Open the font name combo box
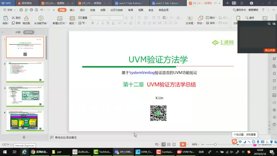This screenshot has width=277, height=156. [x=100, y=18]
